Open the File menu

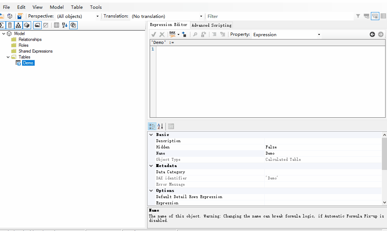pyautogui.click(x=7, y=7)
